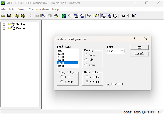
Task: Click the info 'i' toolbar icon
Action: [x=128, y=16]
